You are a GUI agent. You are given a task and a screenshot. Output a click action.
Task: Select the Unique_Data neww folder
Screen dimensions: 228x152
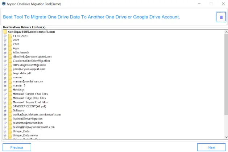[x=25, y=135]
